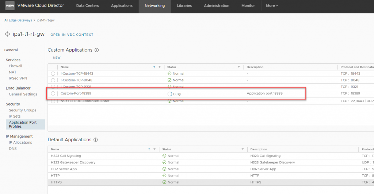Image resolution: width=374 pixels, height=194 pixels.
Task: Open Status filter icon in Default Applications
Action: click(x=243, y=150)
